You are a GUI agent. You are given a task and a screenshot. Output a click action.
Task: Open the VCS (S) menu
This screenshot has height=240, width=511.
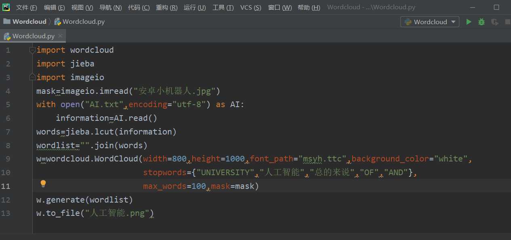click(250, 8)
